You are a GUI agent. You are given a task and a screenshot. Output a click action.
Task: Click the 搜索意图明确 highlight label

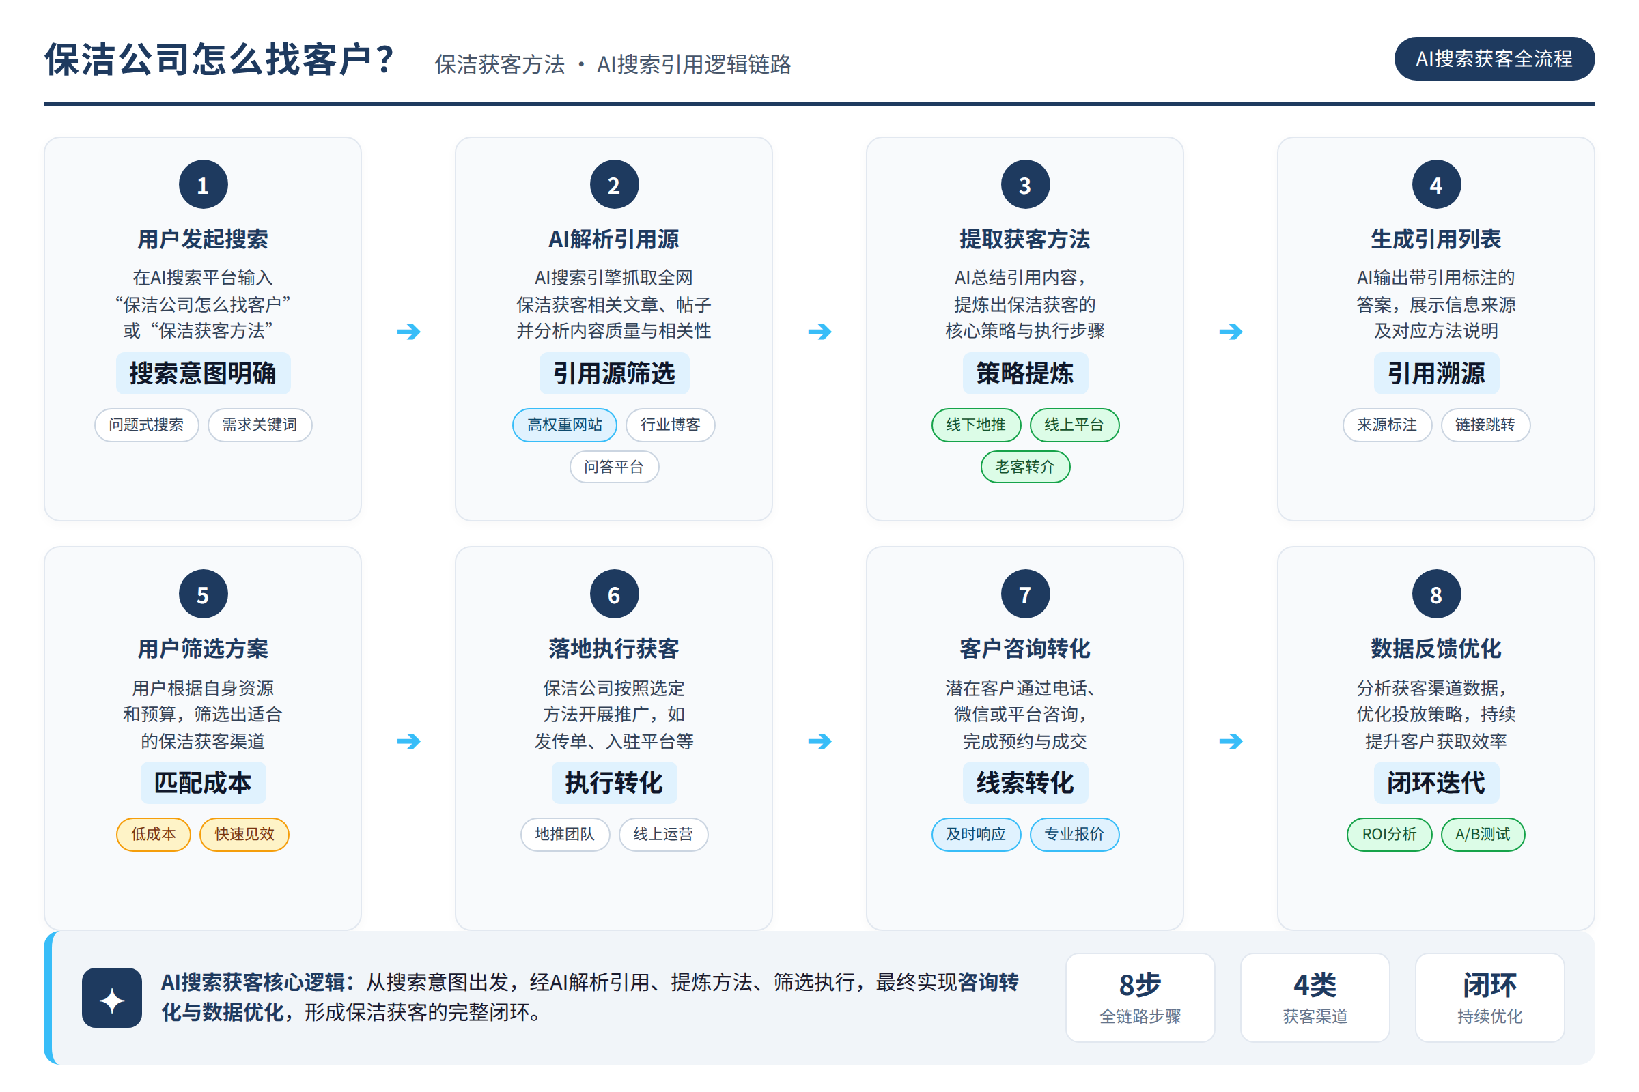pos(203,373)
